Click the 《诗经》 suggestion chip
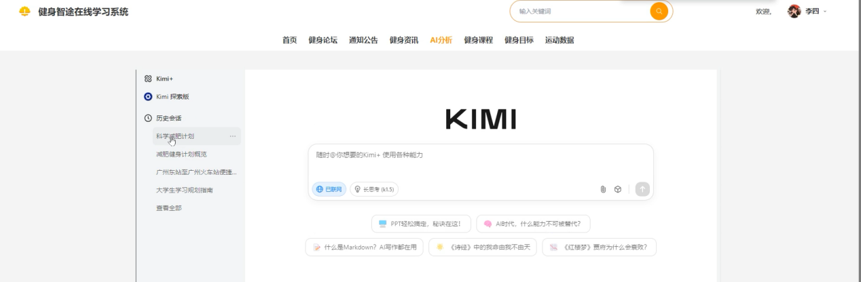 pos(483,247)
